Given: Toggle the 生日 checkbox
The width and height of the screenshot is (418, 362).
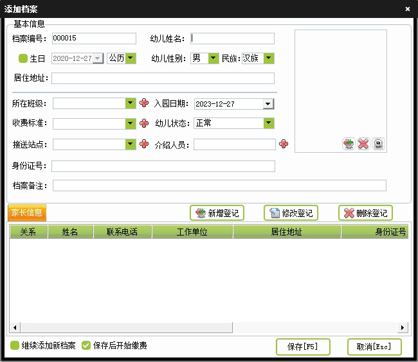Looking at the screenshot, I should 23,58.
